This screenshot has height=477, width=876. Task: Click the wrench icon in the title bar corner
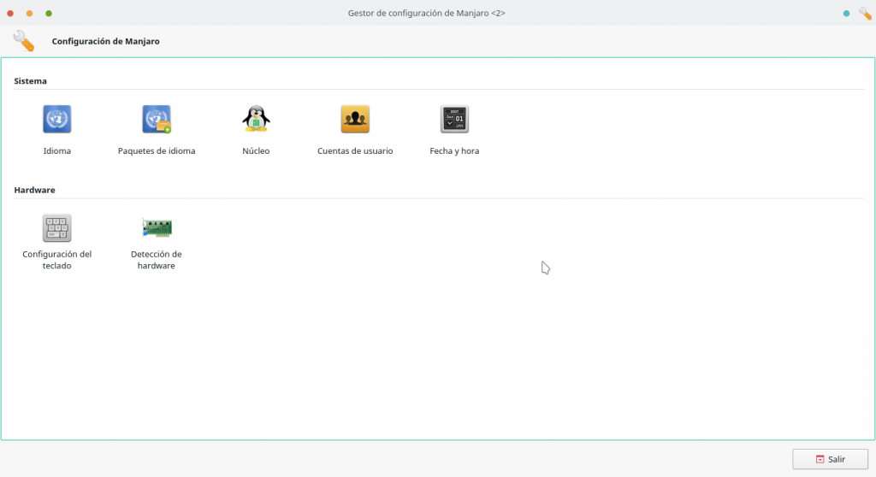[866, 13]
